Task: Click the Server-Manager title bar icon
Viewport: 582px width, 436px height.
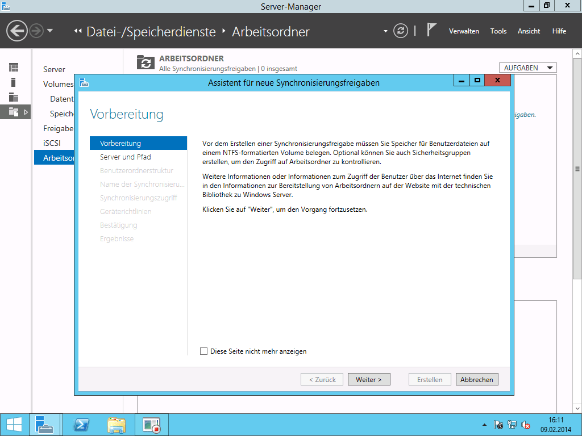Action: tap(5, 6)
